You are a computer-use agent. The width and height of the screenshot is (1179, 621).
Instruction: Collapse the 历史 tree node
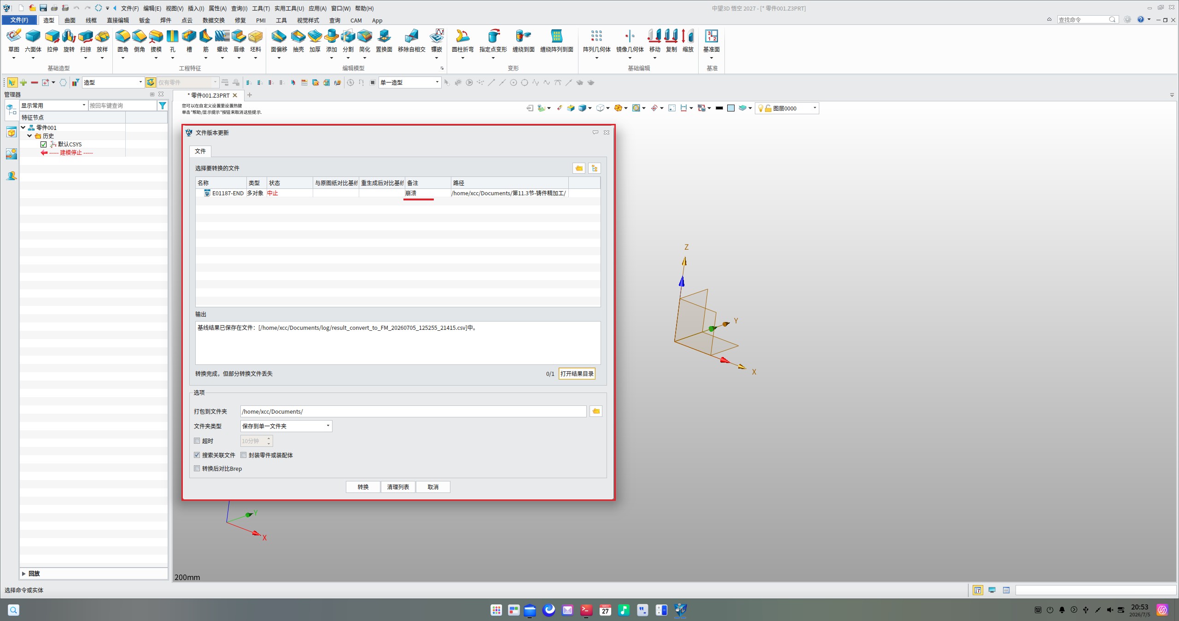pyautogui.click(x=30, y=136)
